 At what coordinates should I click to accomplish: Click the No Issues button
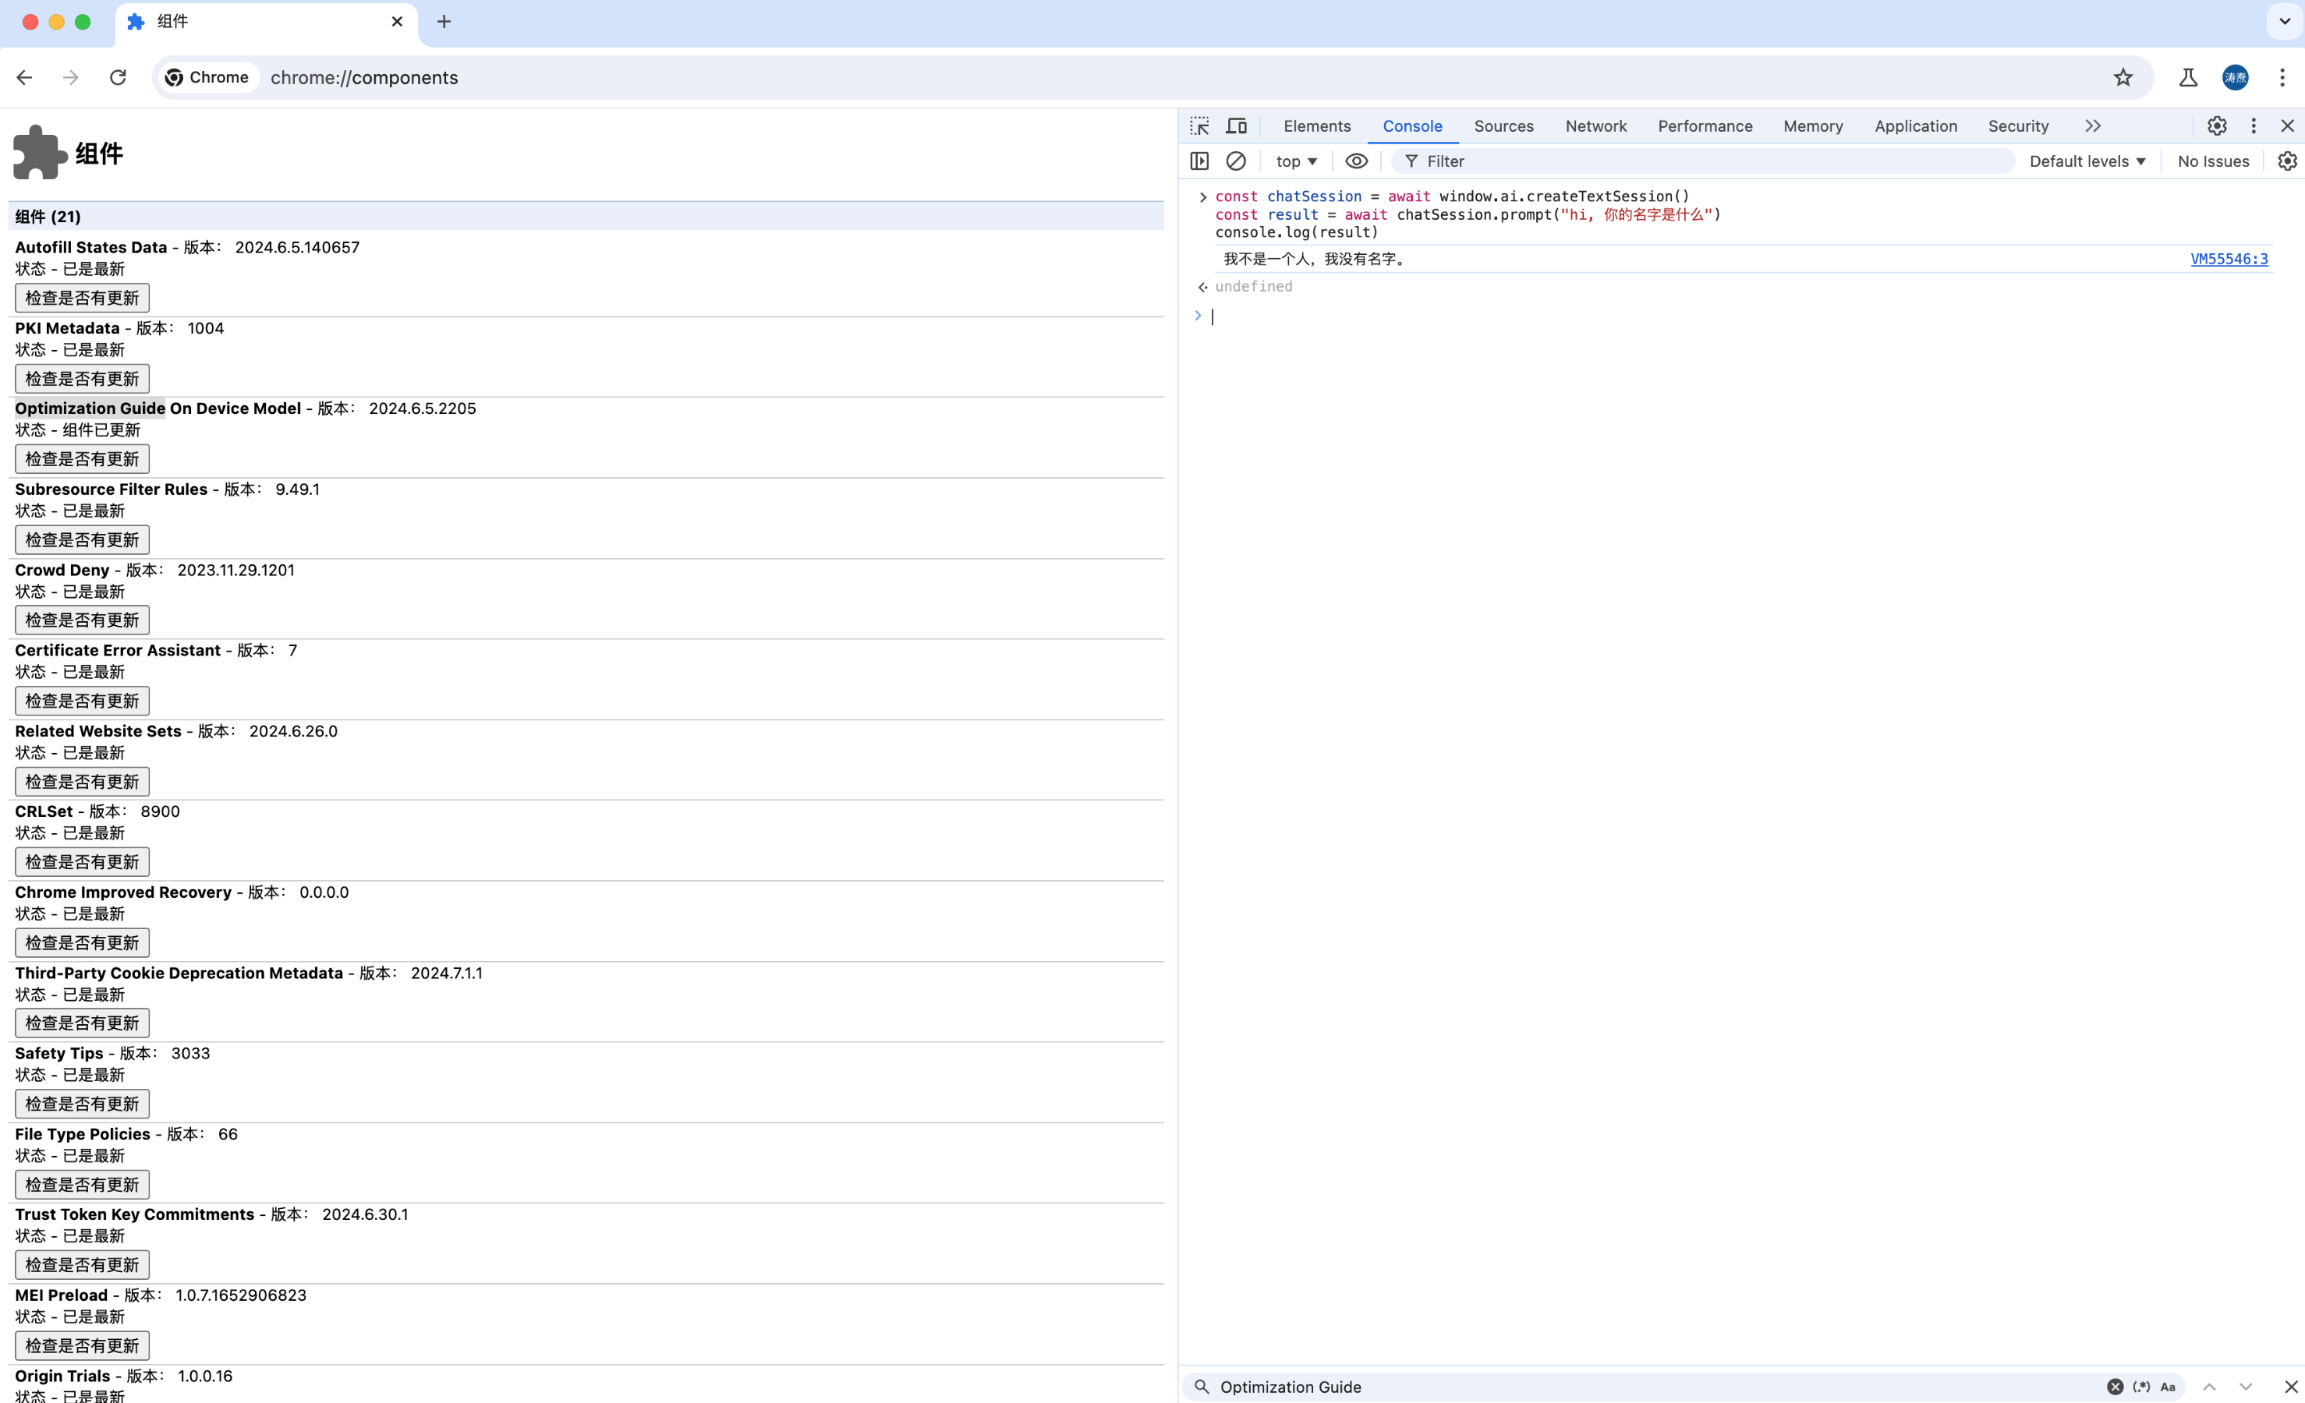tap(2212, 161)
